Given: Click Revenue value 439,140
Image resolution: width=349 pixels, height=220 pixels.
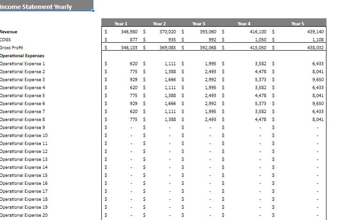Looking at the screenshot, I should tap(315, 32).
